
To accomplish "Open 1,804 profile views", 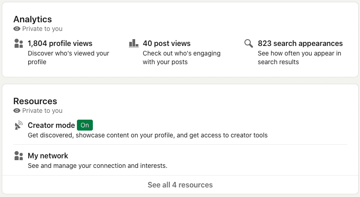I will pyautogui.click(x=60, y=43).
